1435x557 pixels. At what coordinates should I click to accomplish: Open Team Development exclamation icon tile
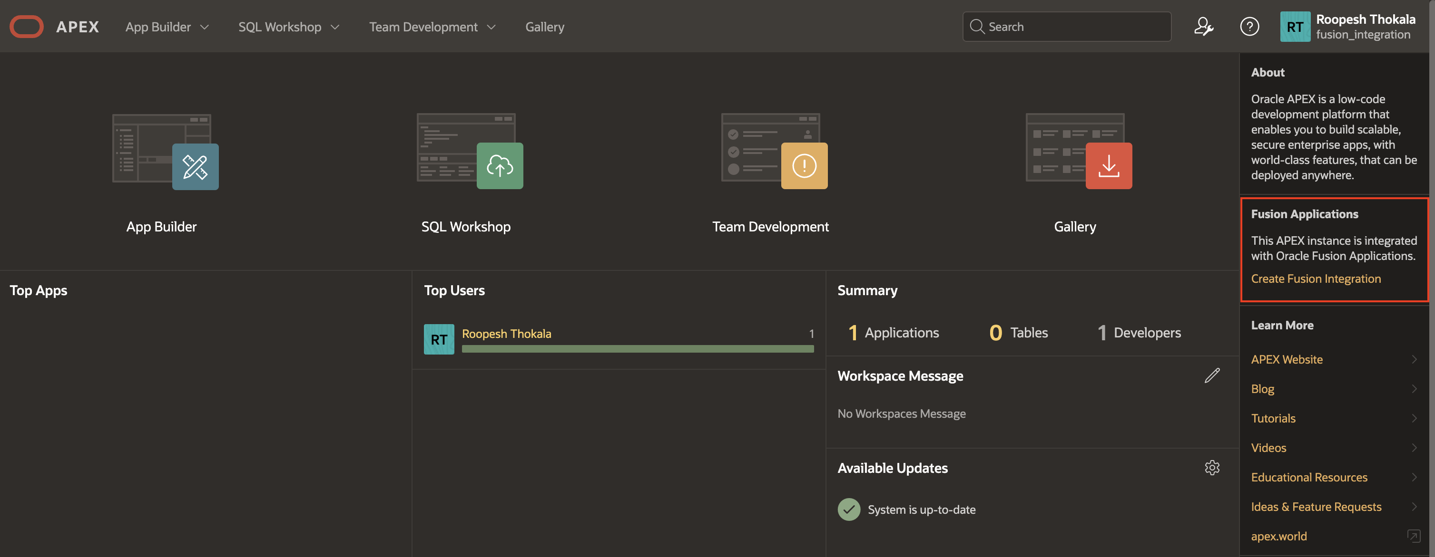tap(804, 166)
